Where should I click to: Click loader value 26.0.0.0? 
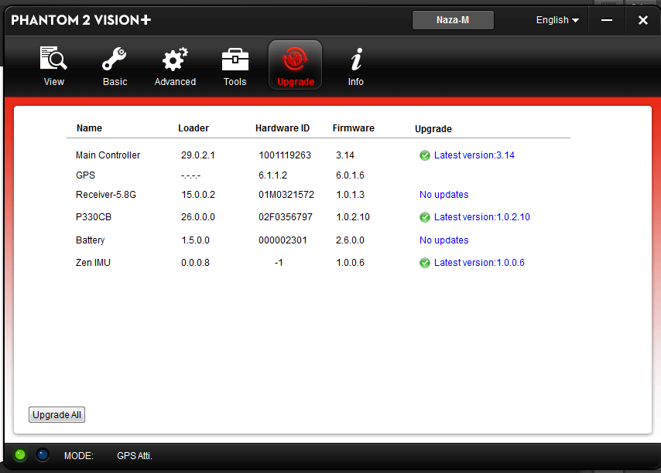pyautogui.click(x=198, y=217)
